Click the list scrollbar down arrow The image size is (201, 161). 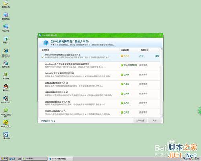tap(162, 116)
